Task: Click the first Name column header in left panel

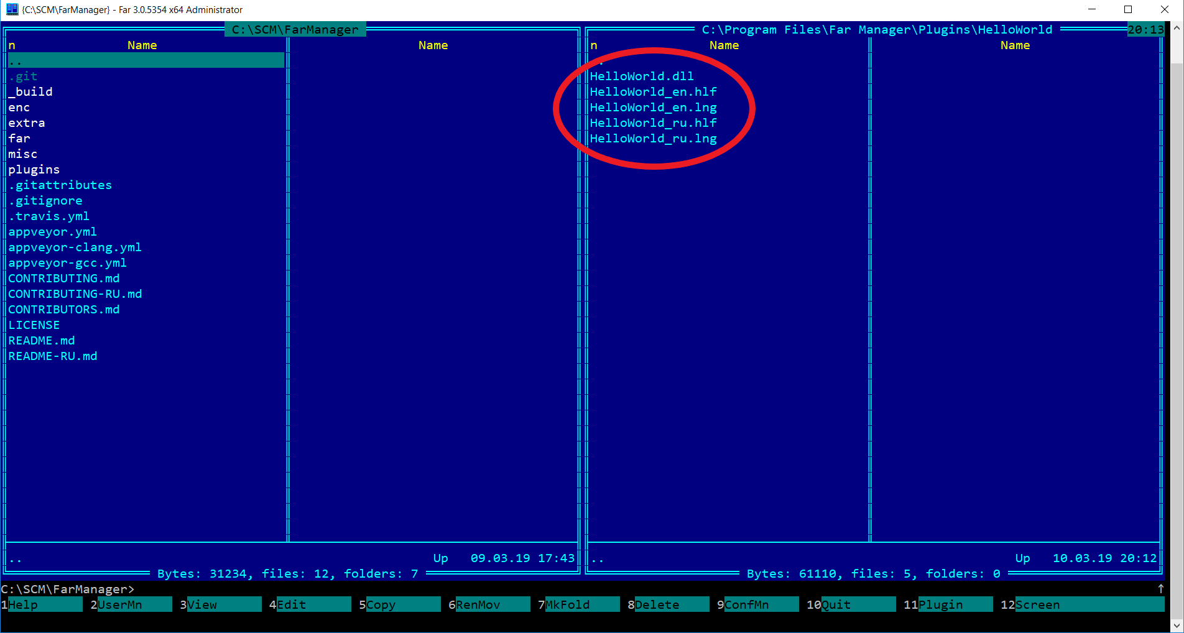Action: [x=142, y=45]
